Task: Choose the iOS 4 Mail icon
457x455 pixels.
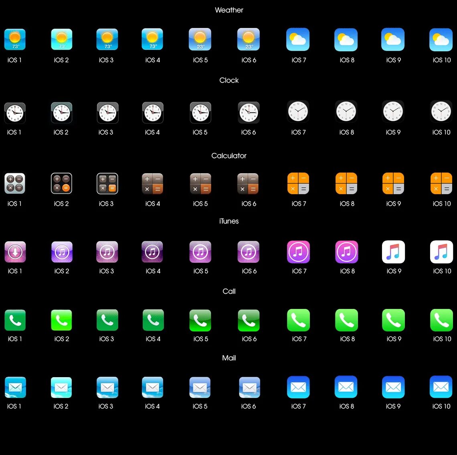Action: point(152,387)
